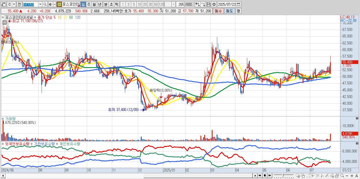Click the scrollbar right arrow at the chart bottom
The height and width of the screenshot is (179, 360).
(x=255, y=175)
